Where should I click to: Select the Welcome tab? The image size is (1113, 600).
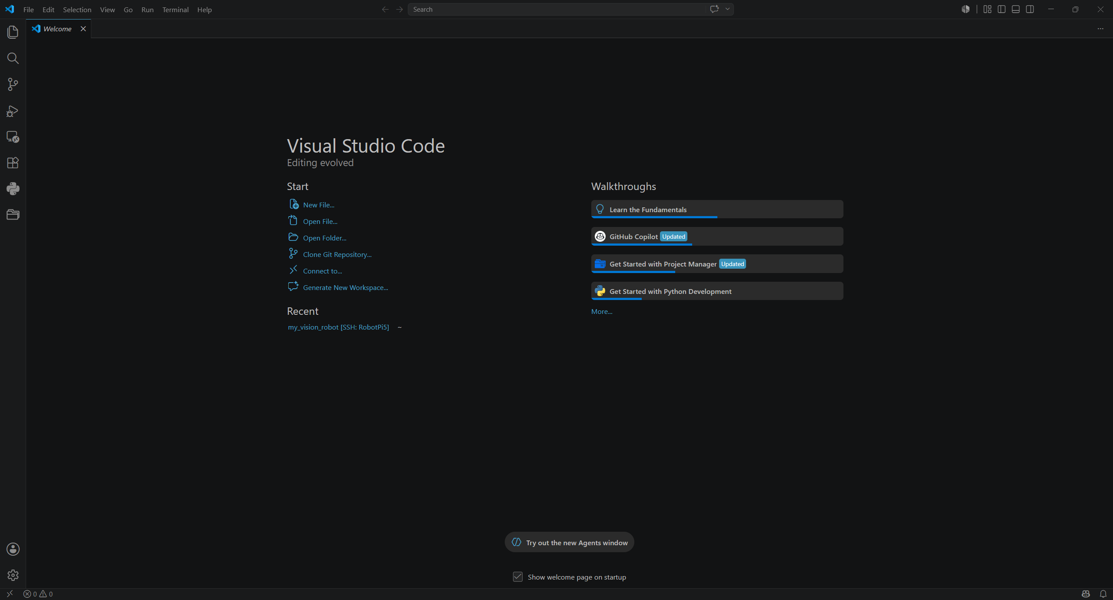pos(57,29)
